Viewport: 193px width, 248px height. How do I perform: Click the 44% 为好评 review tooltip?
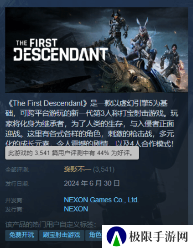pos(72,153)
